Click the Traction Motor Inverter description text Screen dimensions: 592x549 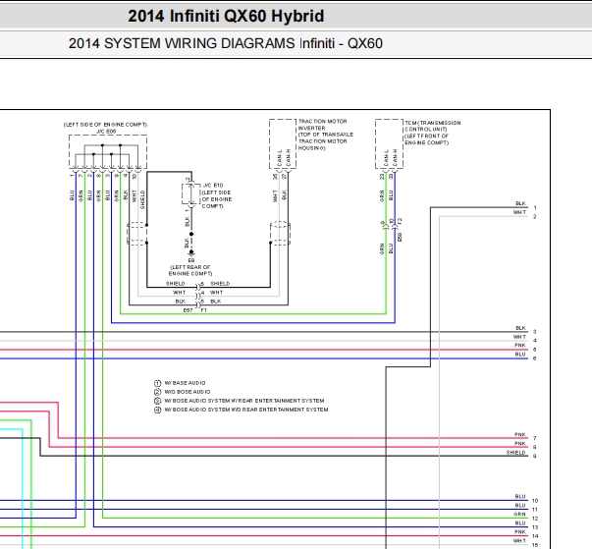point(325,135)
